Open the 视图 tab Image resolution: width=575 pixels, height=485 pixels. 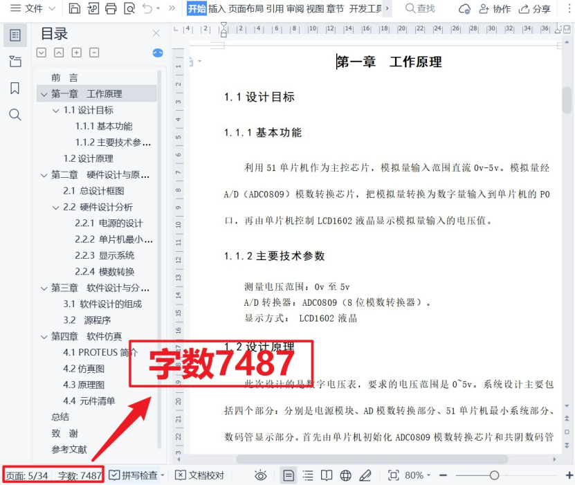click(x=315, y=8)
